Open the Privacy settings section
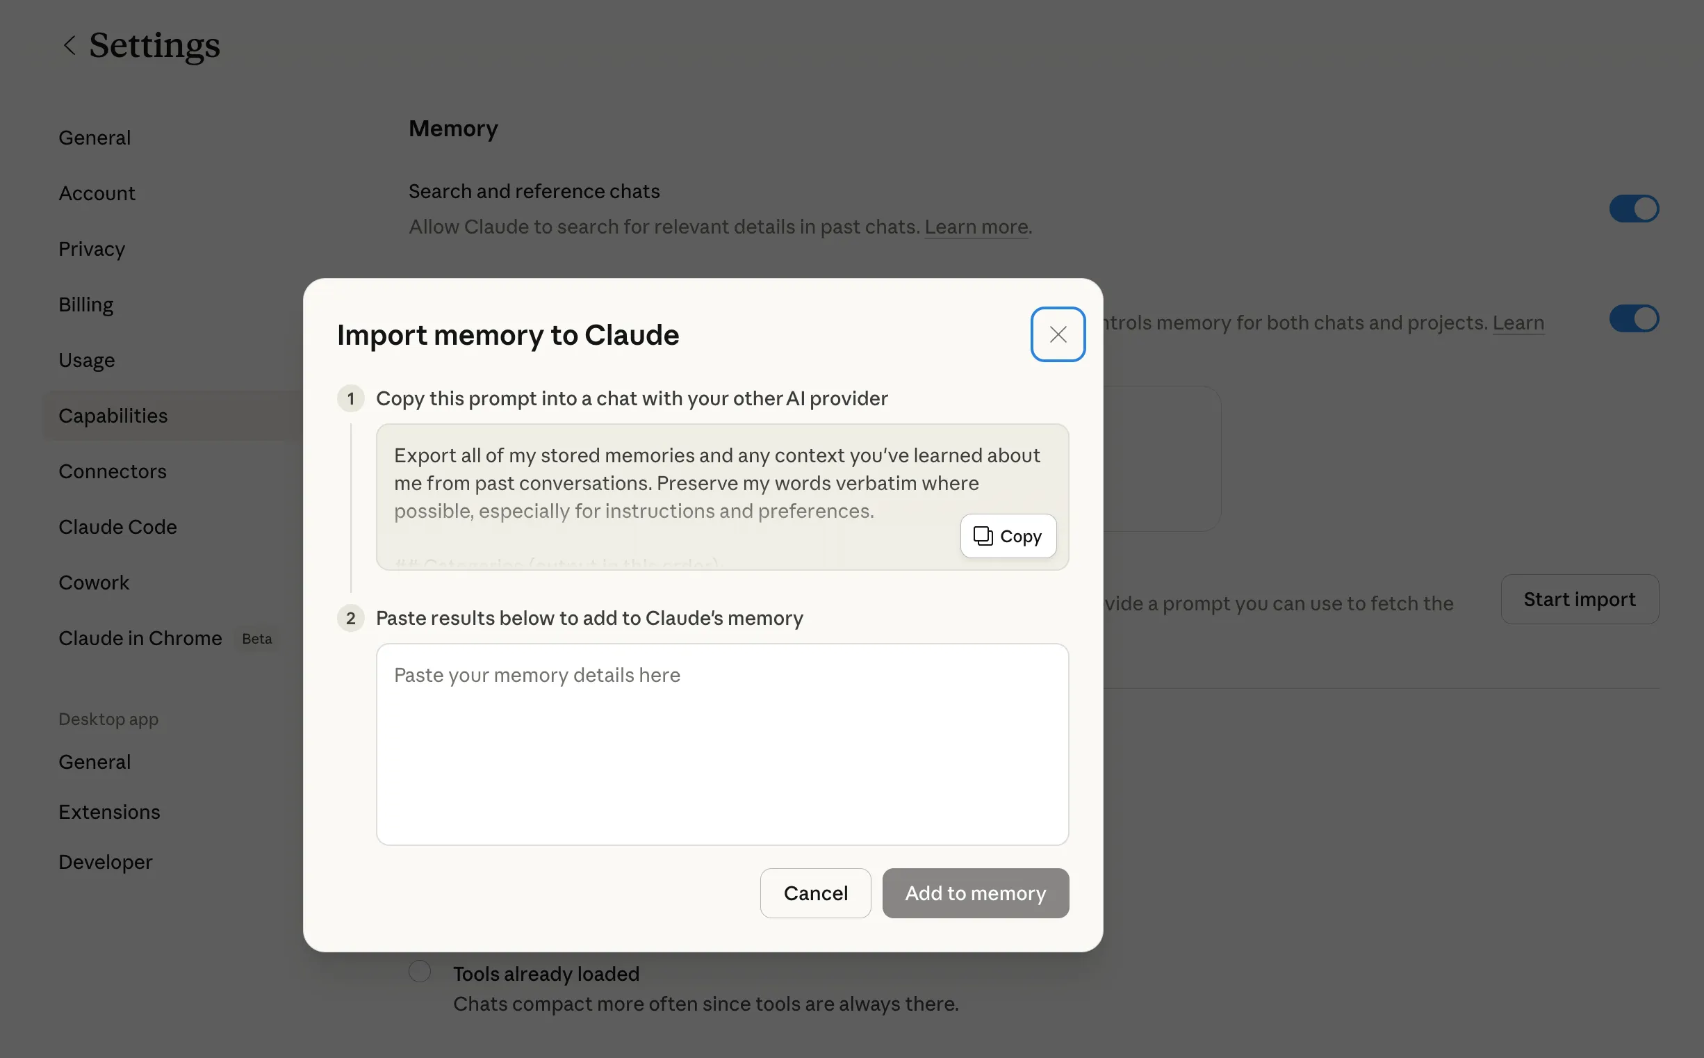 [92, 249]
